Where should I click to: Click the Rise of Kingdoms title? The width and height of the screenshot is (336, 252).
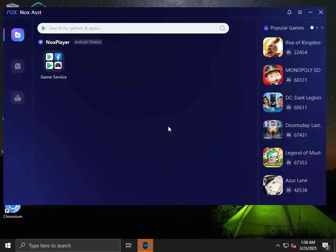(x=303, y=42)
